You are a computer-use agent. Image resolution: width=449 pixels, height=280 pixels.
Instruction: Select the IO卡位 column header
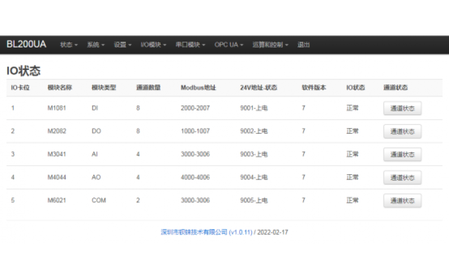click(20, 88)
